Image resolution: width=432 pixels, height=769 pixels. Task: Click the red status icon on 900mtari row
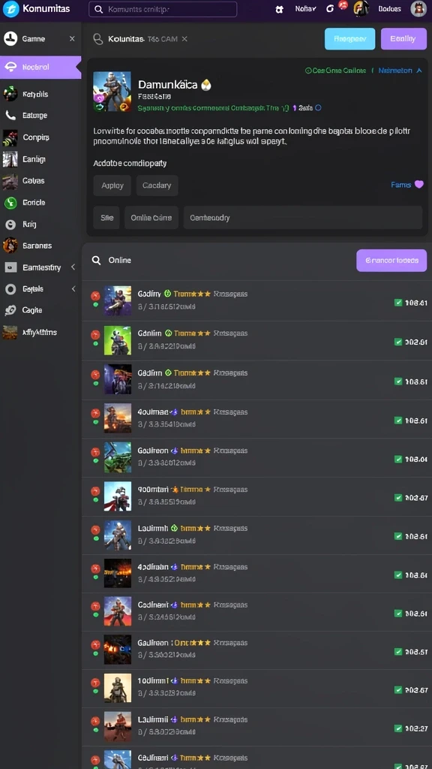click(x=95, y=491)
